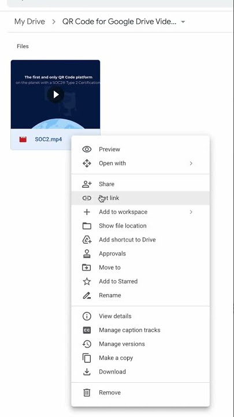Click the download arrow icon
234x417 pixels.
[87, 372]
